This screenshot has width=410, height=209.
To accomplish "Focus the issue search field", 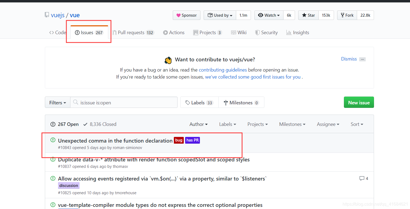I will point(124,102).
